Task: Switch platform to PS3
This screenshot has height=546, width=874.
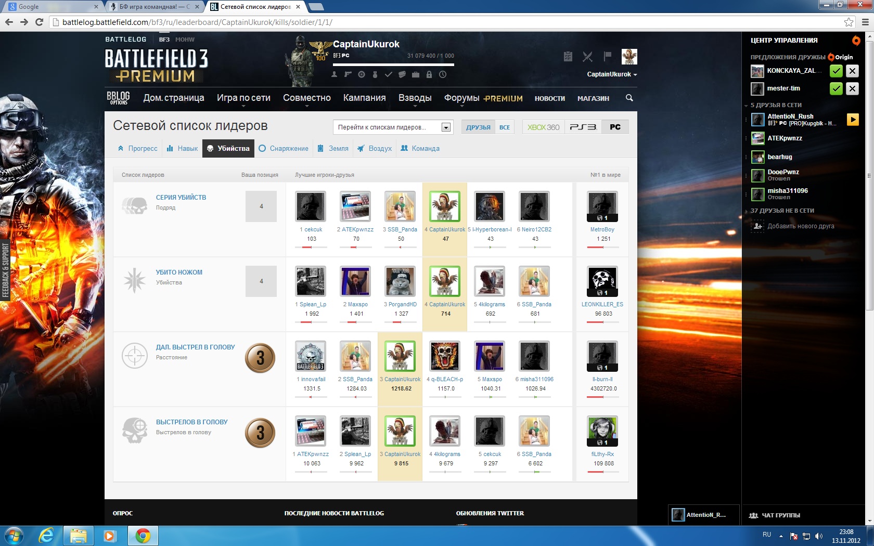Action: pyautogui.click(x=583, y=127)
